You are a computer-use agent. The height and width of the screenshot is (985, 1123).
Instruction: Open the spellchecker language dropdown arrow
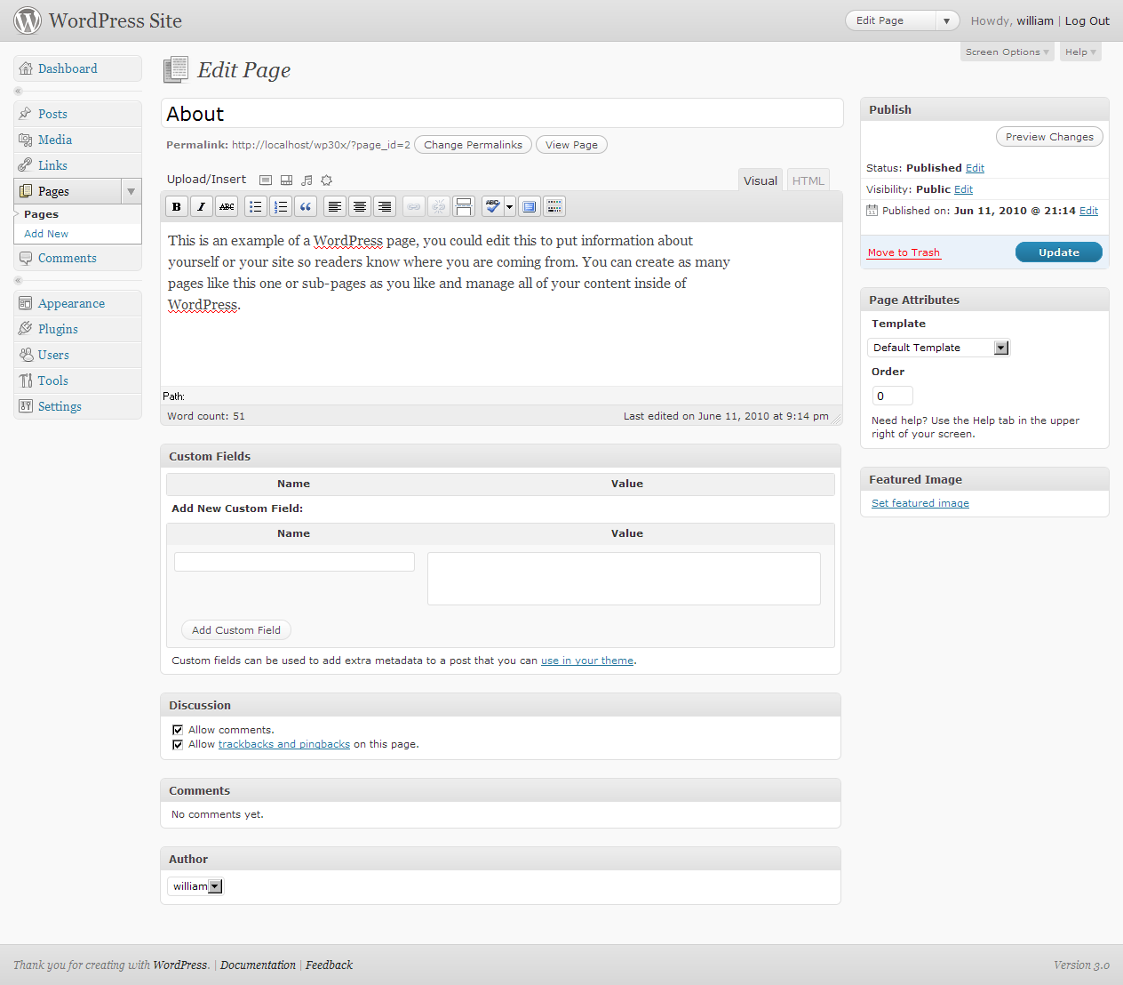509,207
